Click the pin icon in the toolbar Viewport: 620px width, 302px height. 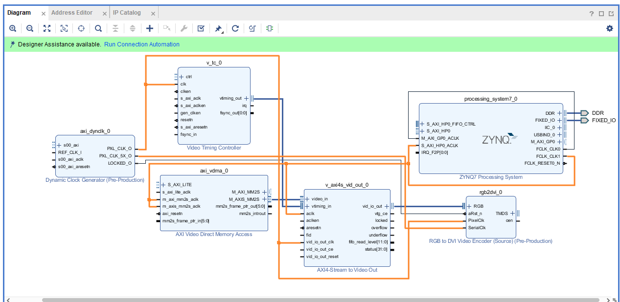click(218, 28)
